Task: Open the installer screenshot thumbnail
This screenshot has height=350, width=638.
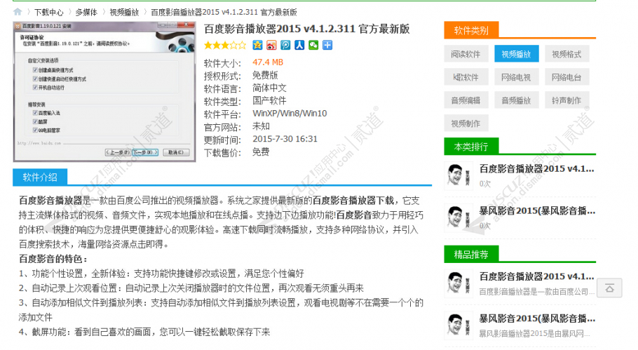Action: [x=104, y=92]
